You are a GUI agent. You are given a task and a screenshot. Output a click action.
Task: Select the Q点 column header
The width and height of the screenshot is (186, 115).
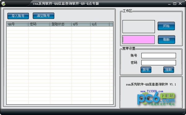click(x=100, y=24)
